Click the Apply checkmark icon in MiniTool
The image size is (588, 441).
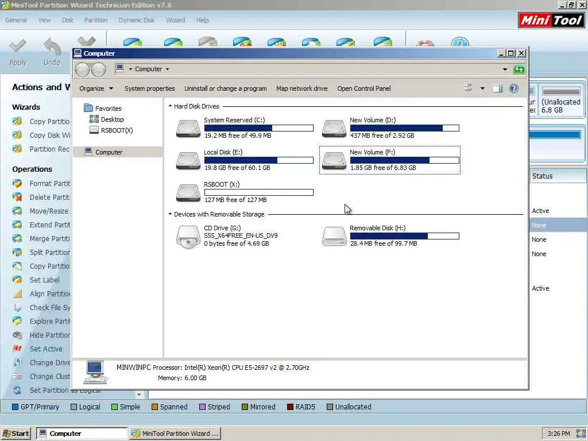tap(18, 46)
